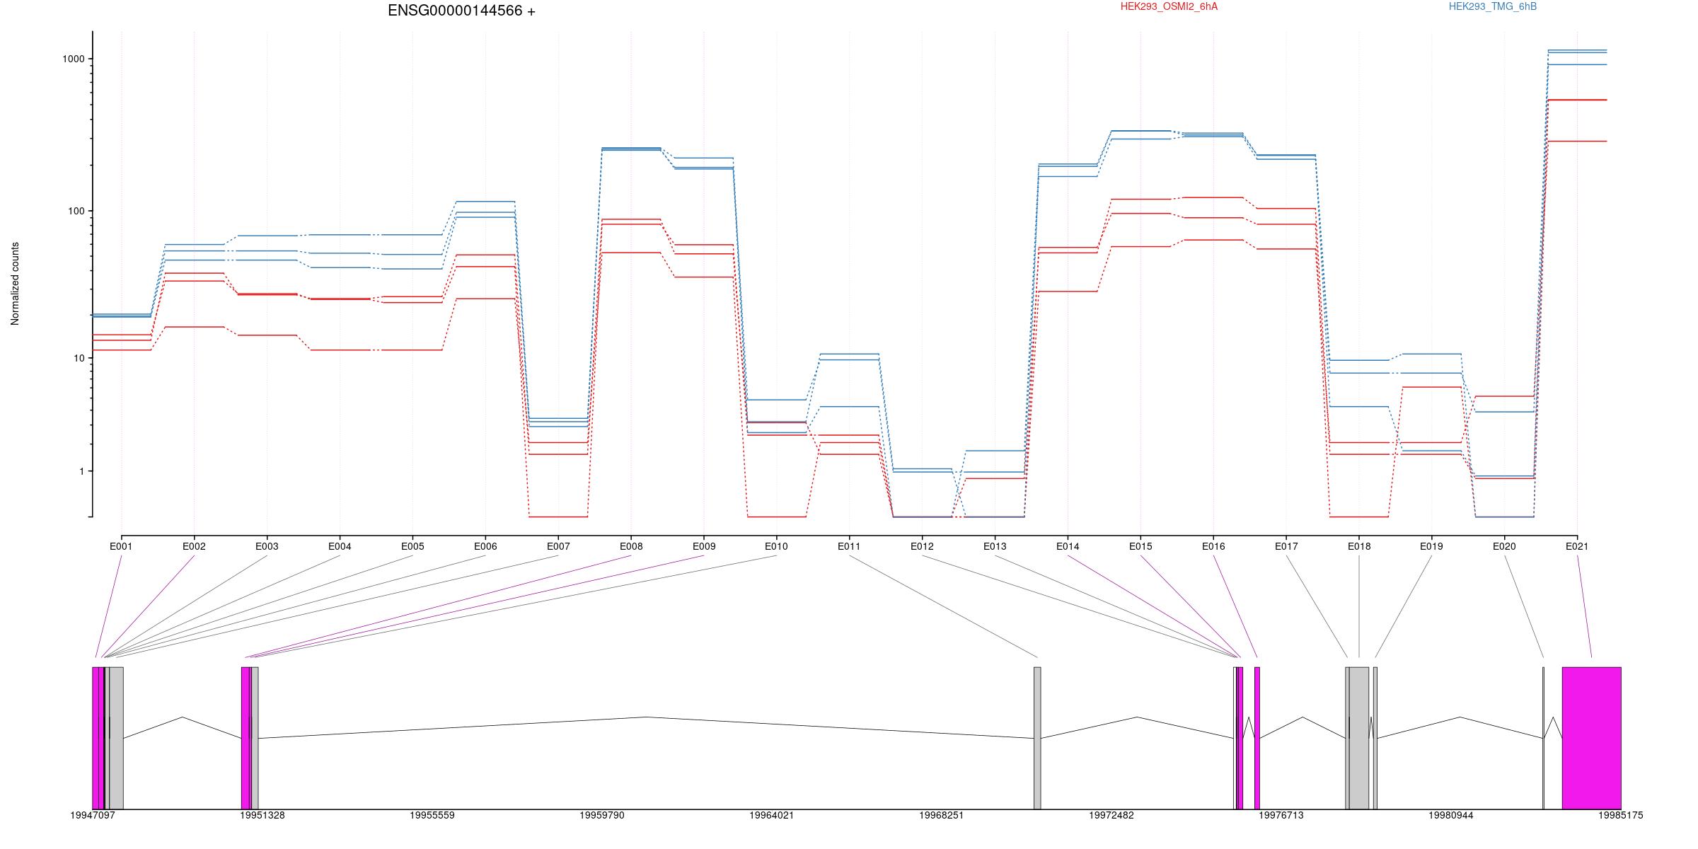Viewport: 1698px width, 849px height.
Task: Select exon label E012
Action: pos(922,546)
